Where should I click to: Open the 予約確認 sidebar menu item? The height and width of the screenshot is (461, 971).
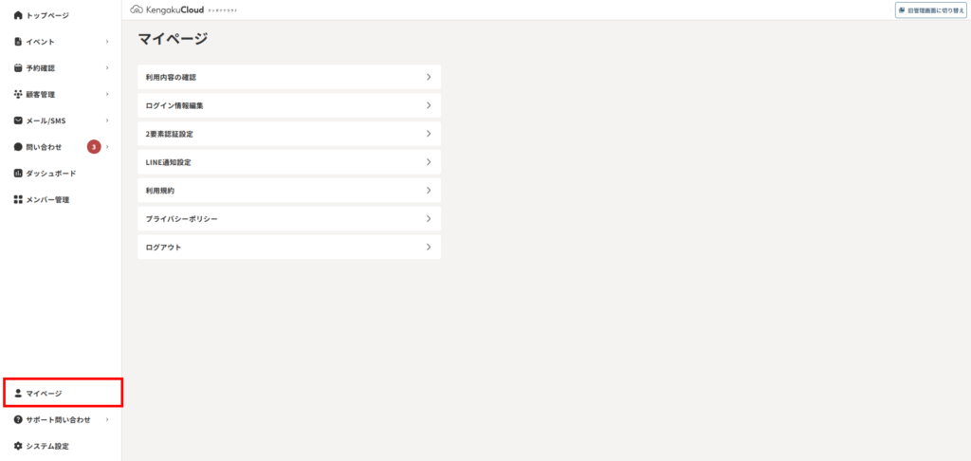coord(61,67)
